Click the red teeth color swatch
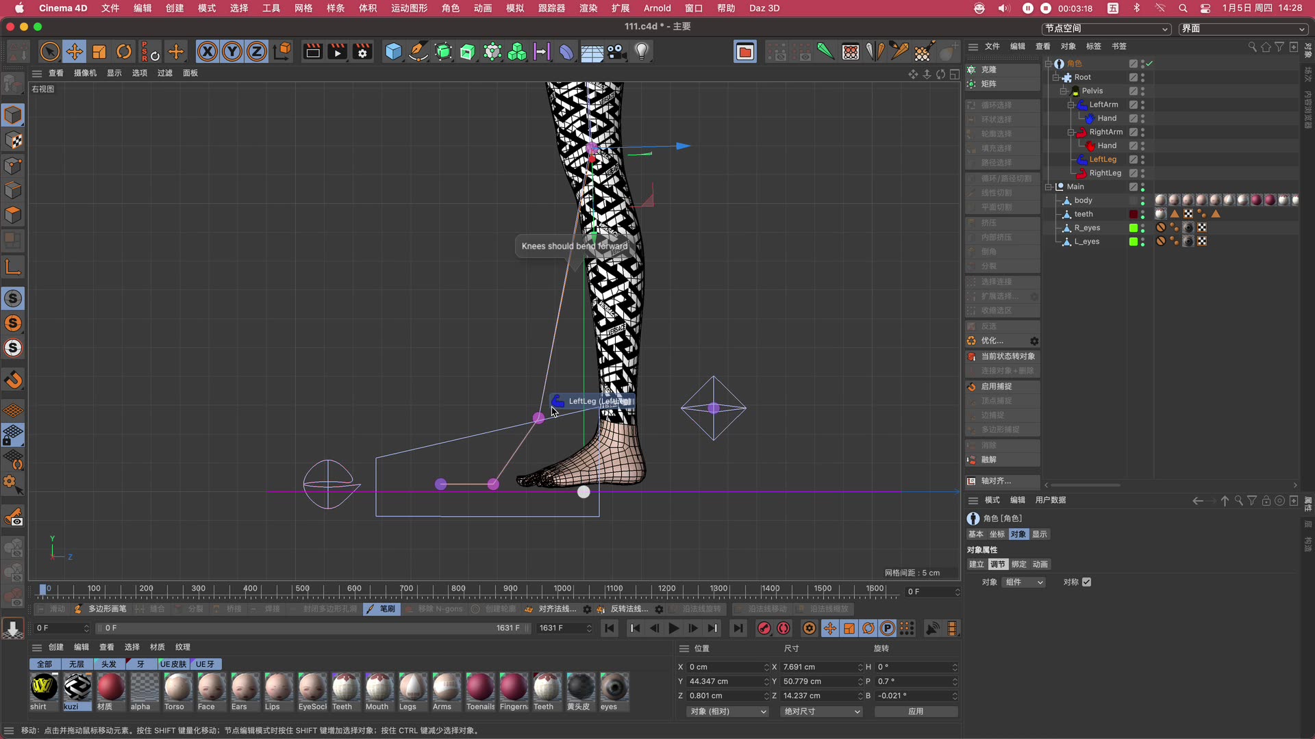 coord(1135,214)
